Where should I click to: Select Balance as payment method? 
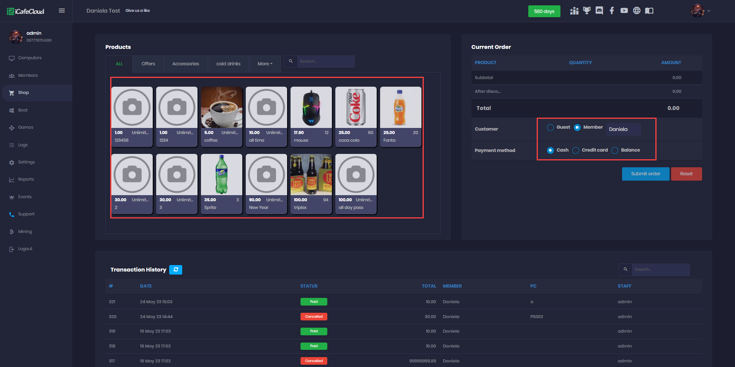point(615,150)
